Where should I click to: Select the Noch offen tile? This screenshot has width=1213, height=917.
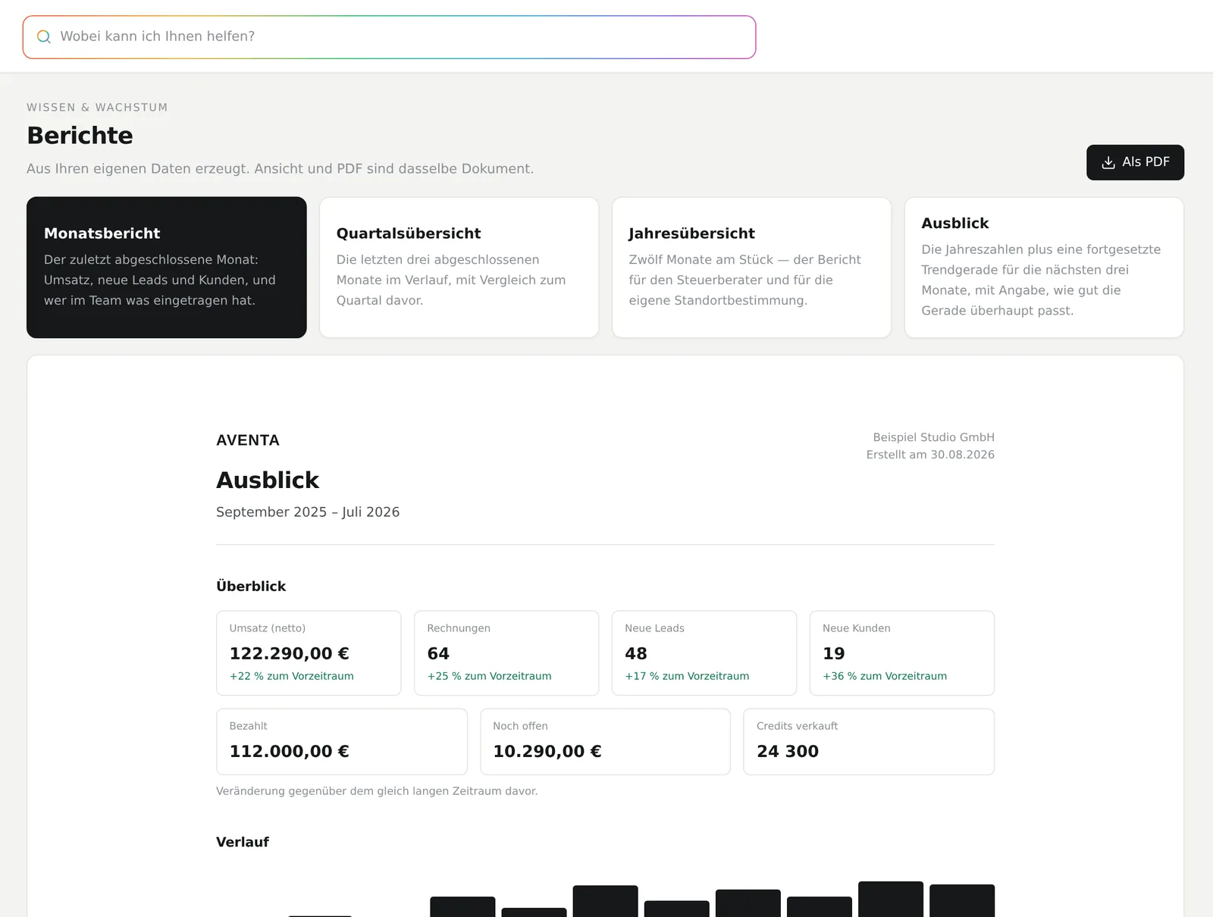click(605, 742)
